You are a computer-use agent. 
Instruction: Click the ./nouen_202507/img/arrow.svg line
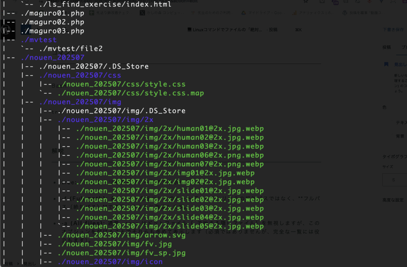point(121,235)
